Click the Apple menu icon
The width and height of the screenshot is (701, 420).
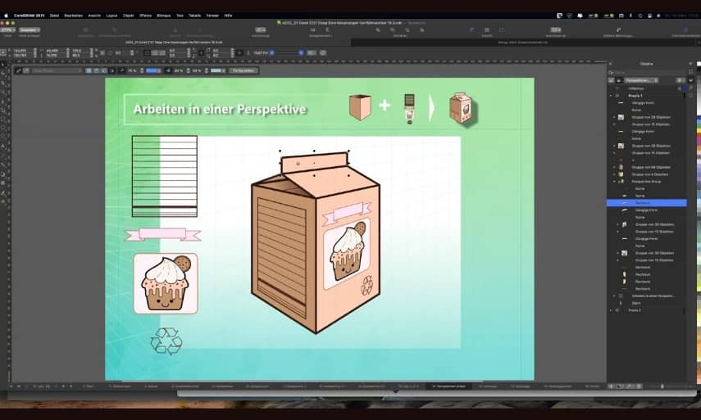(5, 15)
